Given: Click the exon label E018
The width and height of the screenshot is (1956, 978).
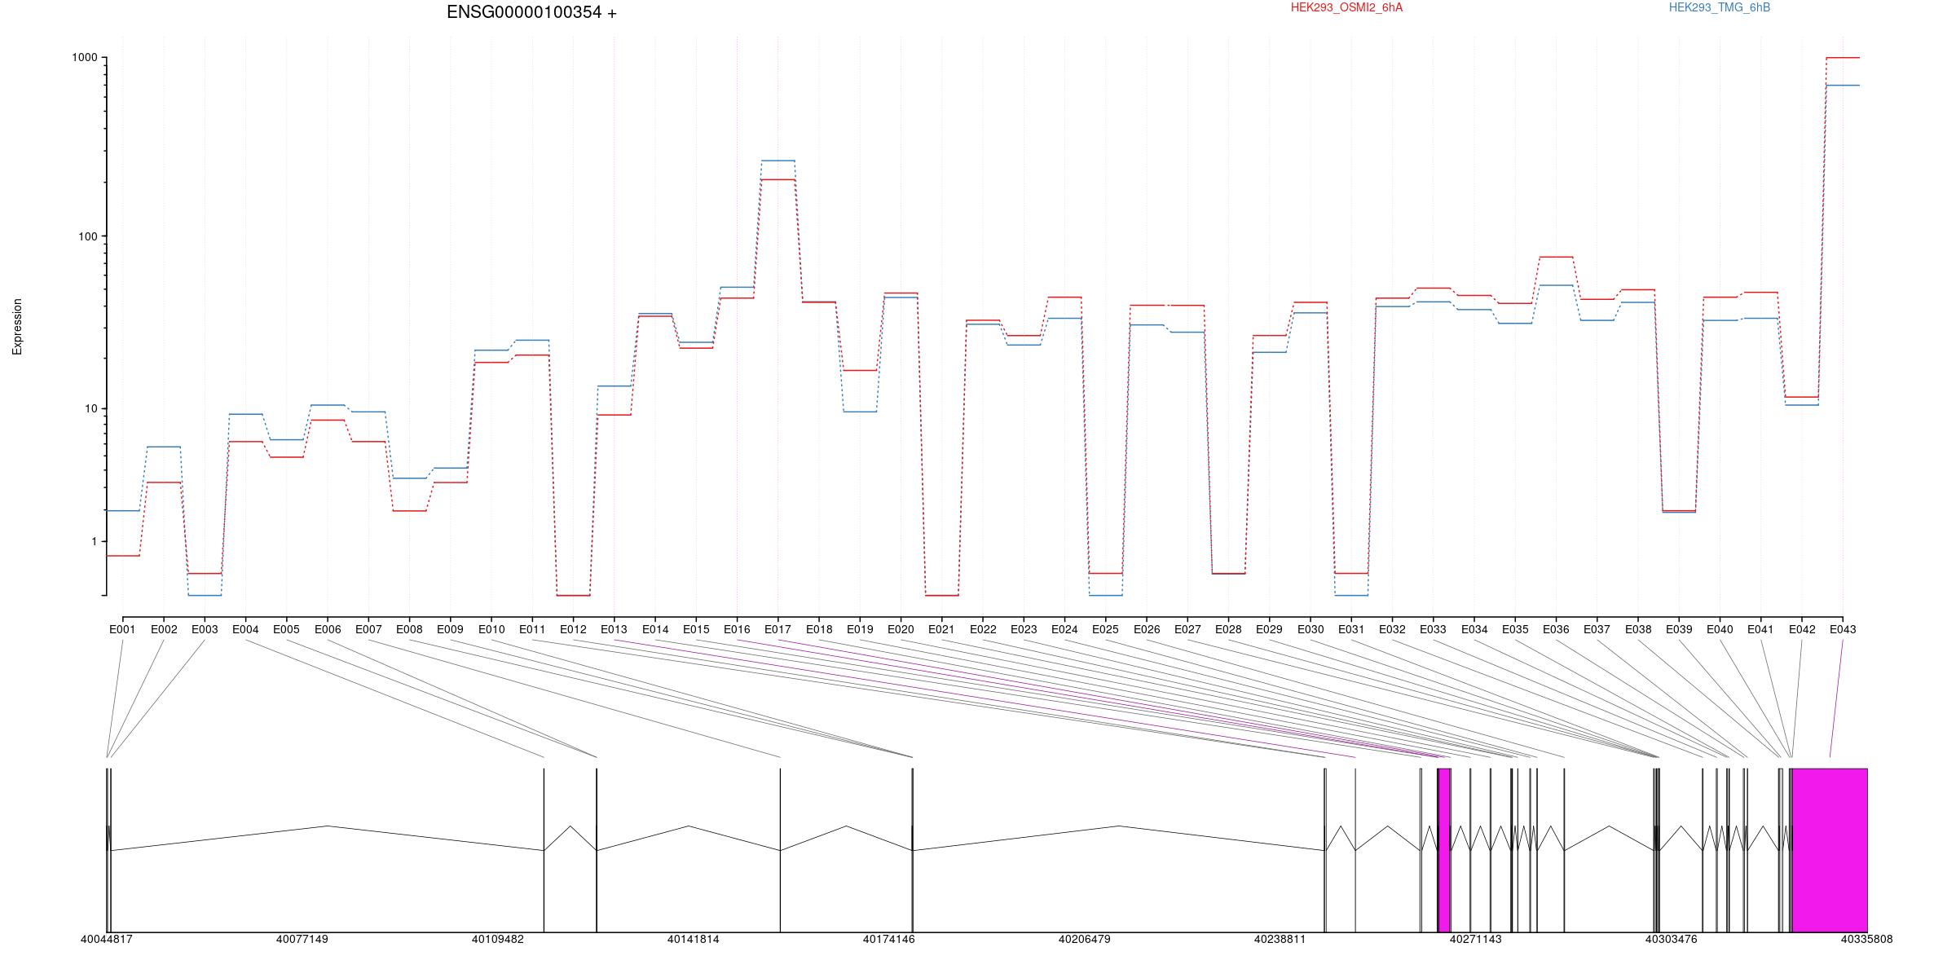Looking at the screenshot, I should point(819,629).
